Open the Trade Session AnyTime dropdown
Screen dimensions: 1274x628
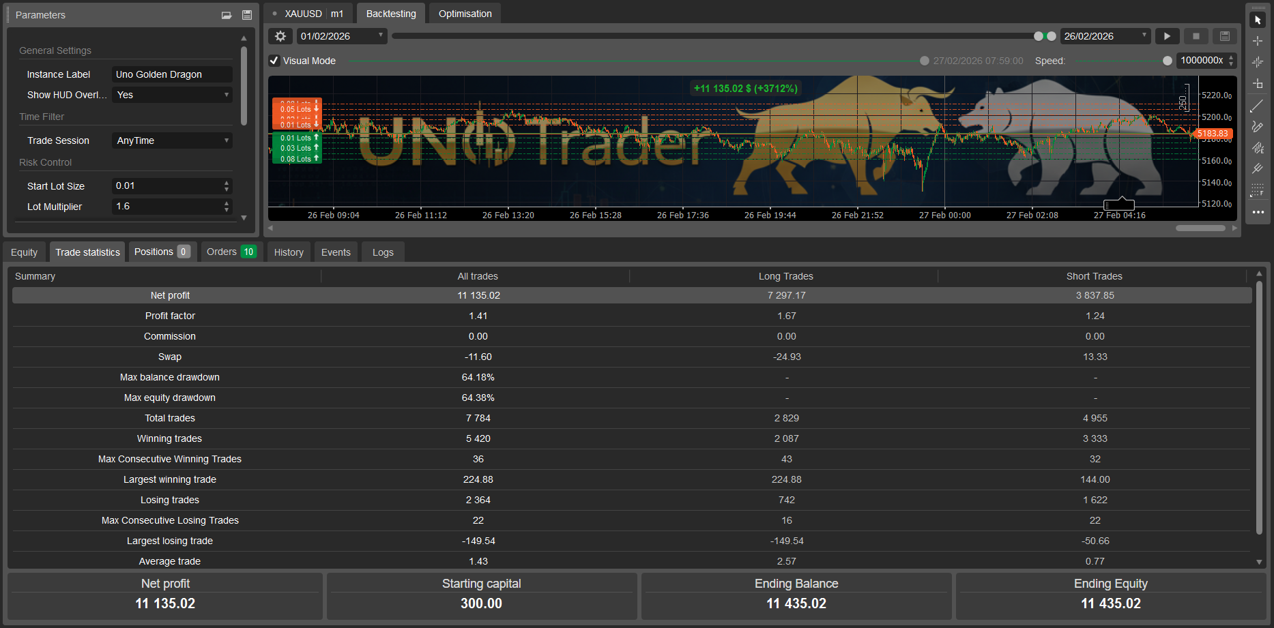tap(226, 140)
